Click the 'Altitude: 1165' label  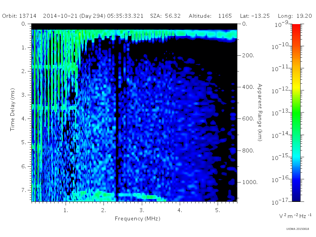[x=210, y=16]
